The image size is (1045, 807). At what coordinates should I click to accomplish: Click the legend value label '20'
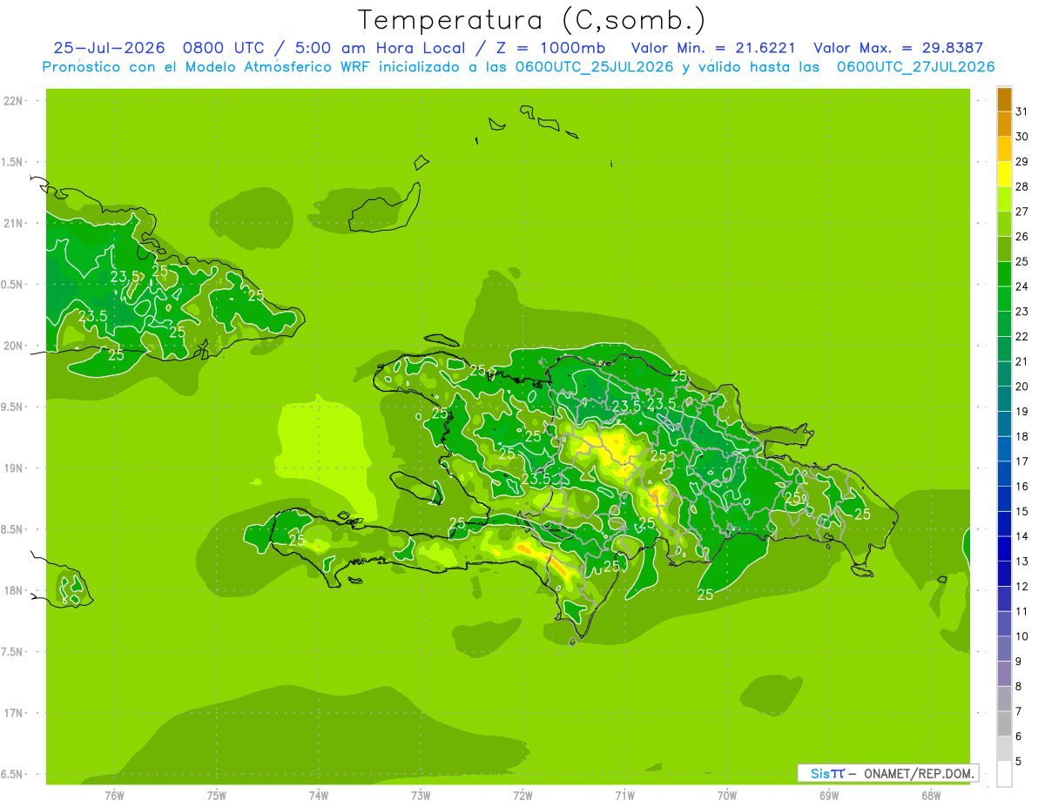(x=1021, y=387)
